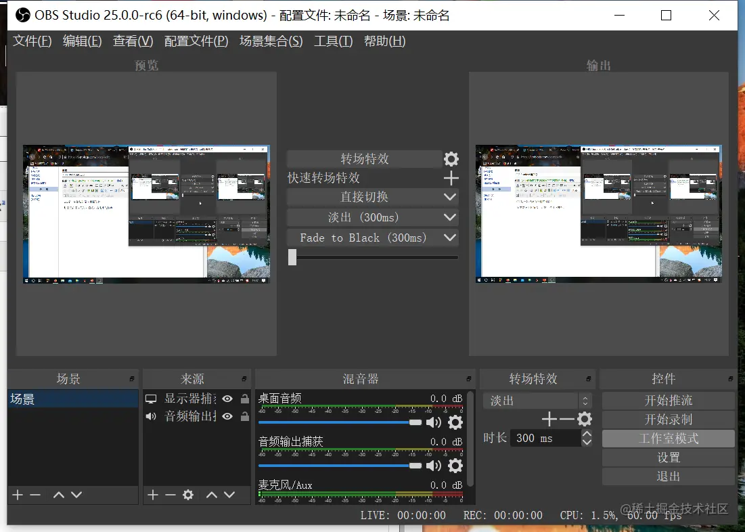Image resolution: width=745 pixels, height=532 pixels.
Task: Mute the 桌面音频 speaker icon
Action: click(433, 422)
